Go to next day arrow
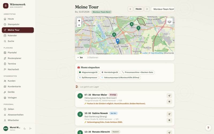Screen dimensions: 214x134 pyautogui.click(x=147, y=9)
